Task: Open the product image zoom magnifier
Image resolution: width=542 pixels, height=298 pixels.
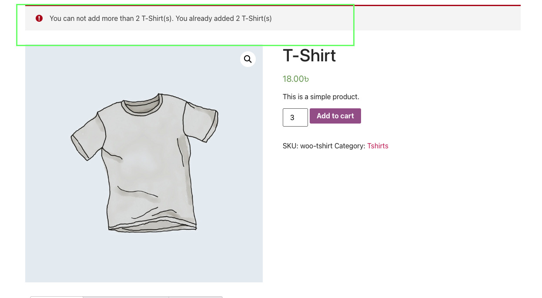Action: pyautogui.click(x=248, y=59)
